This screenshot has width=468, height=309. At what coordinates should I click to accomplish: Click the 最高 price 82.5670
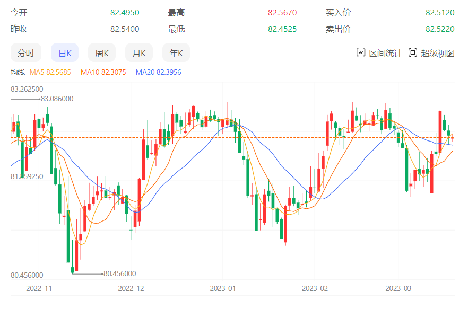pyautogui.click(x=282, y=13)
